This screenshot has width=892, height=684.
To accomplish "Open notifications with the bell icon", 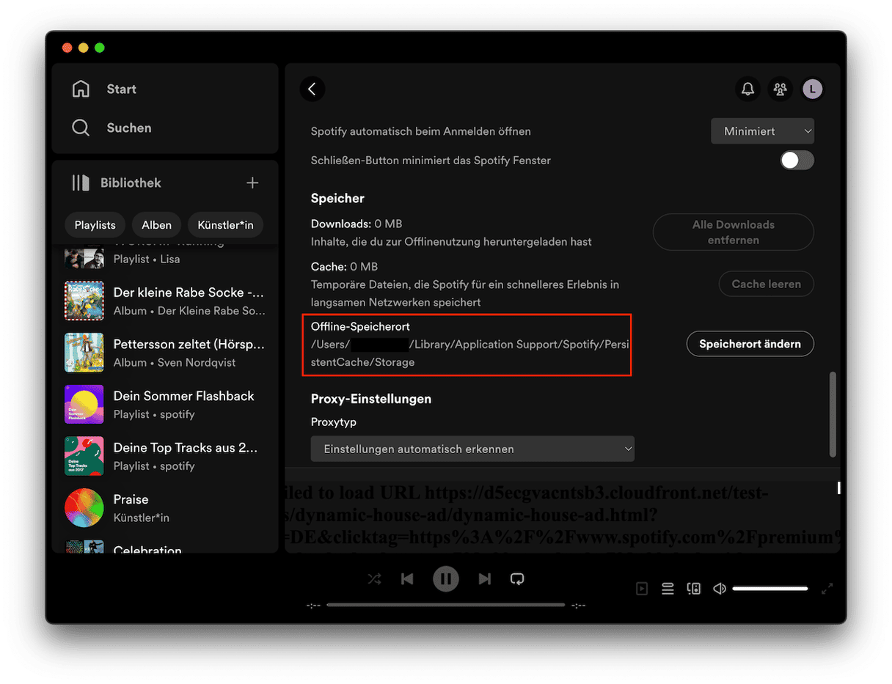I will click(747, 89).
